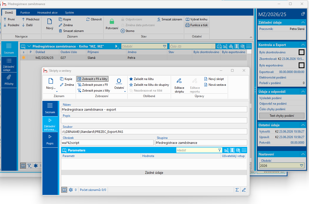Open the Funkce ribbon tab

click(x=25, y=13)
